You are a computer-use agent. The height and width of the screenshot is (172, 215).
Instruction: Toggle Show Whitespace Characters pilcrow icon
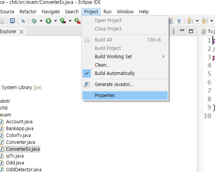(179, 21)
